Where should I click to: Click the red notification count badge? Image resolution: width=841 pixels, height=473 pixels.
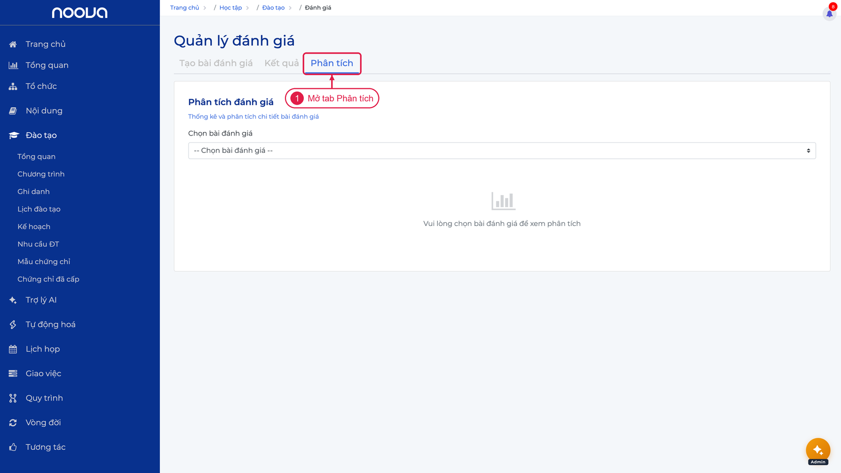[833, 6]
